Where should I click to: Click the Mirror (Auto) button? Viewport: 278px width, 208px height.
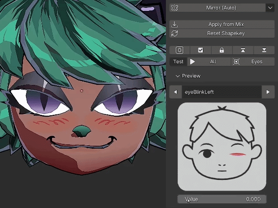(217, 8)
